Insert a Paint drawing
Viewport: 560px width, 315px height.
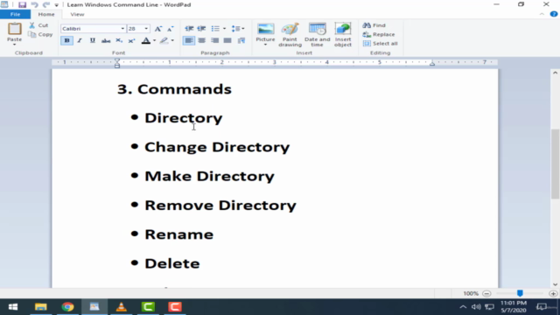pos(290,35)
